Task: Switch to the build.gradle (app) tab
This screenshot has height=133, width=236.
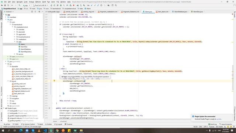Action: (x=53, y=11)
